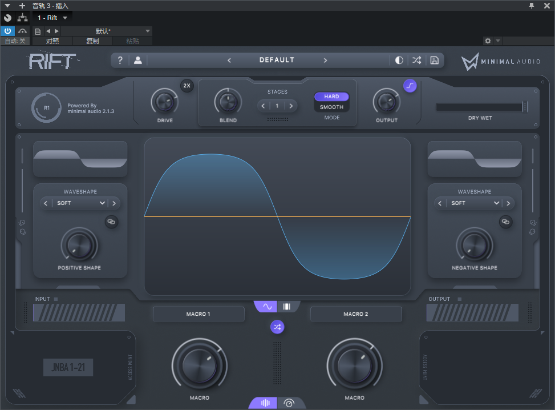Toggle the INPUT meter indicator square

click(x=55, y=299)
